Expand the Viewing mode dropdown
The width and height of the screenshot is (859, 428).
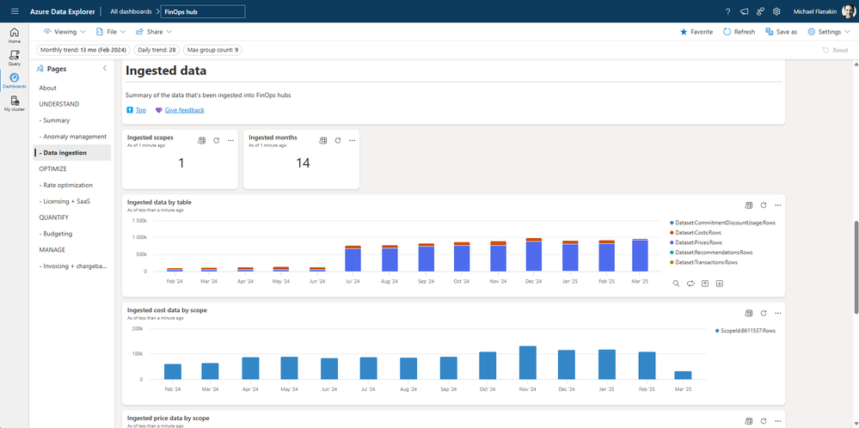64,31
